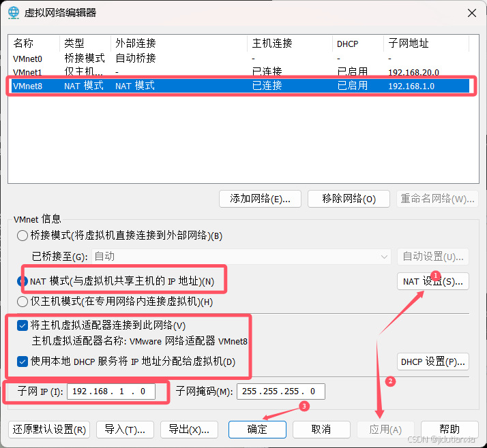Click 还原默认设置 button
The width and height of the screenshot is (487, 448).
point(48,429)
